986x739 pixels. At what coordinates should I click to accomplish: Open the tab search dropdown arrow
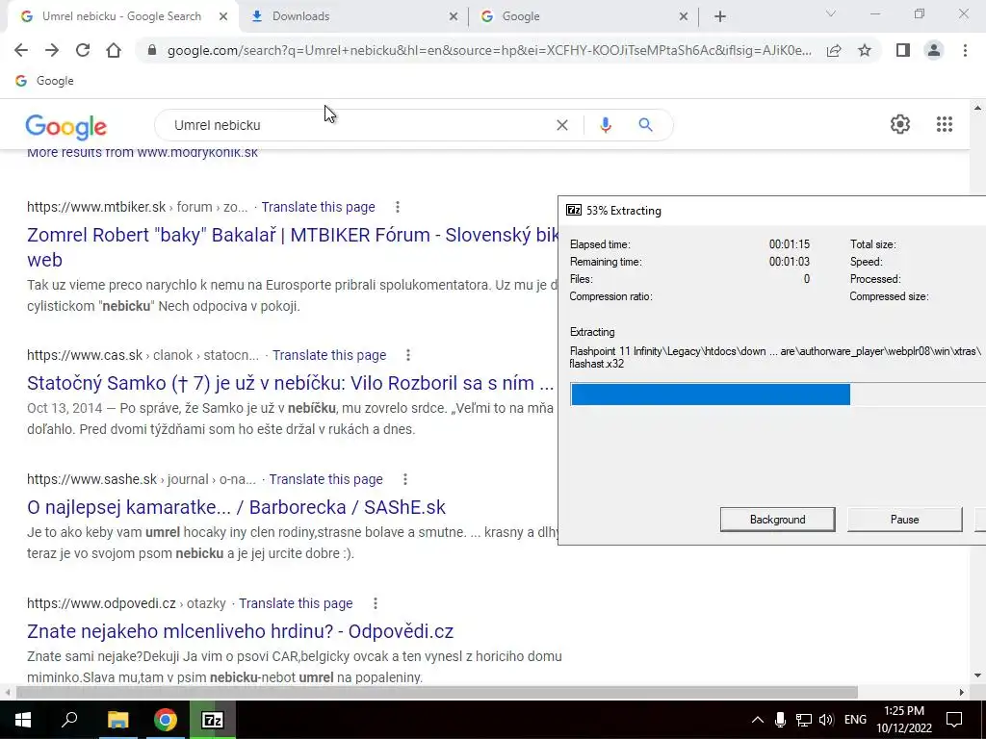point(831,13)
